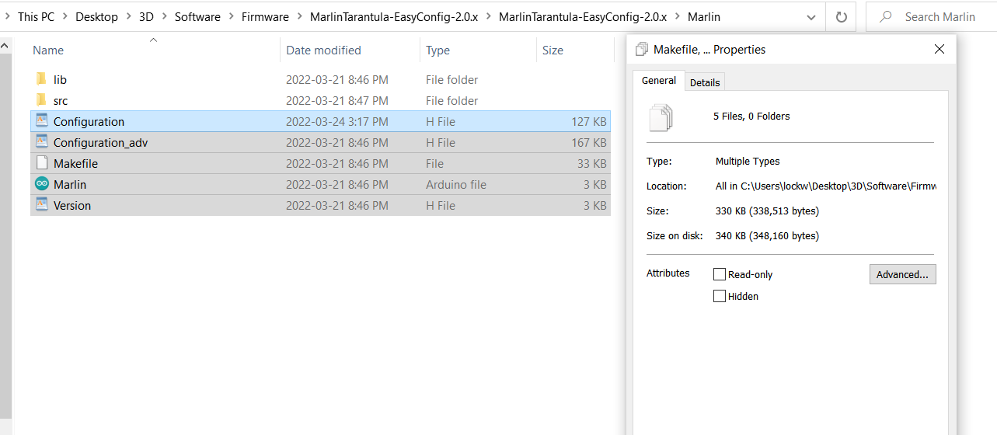This screenshot has height=435, width=997.
Task: Open Advanced attributes dialog
Action: point(902,274)
